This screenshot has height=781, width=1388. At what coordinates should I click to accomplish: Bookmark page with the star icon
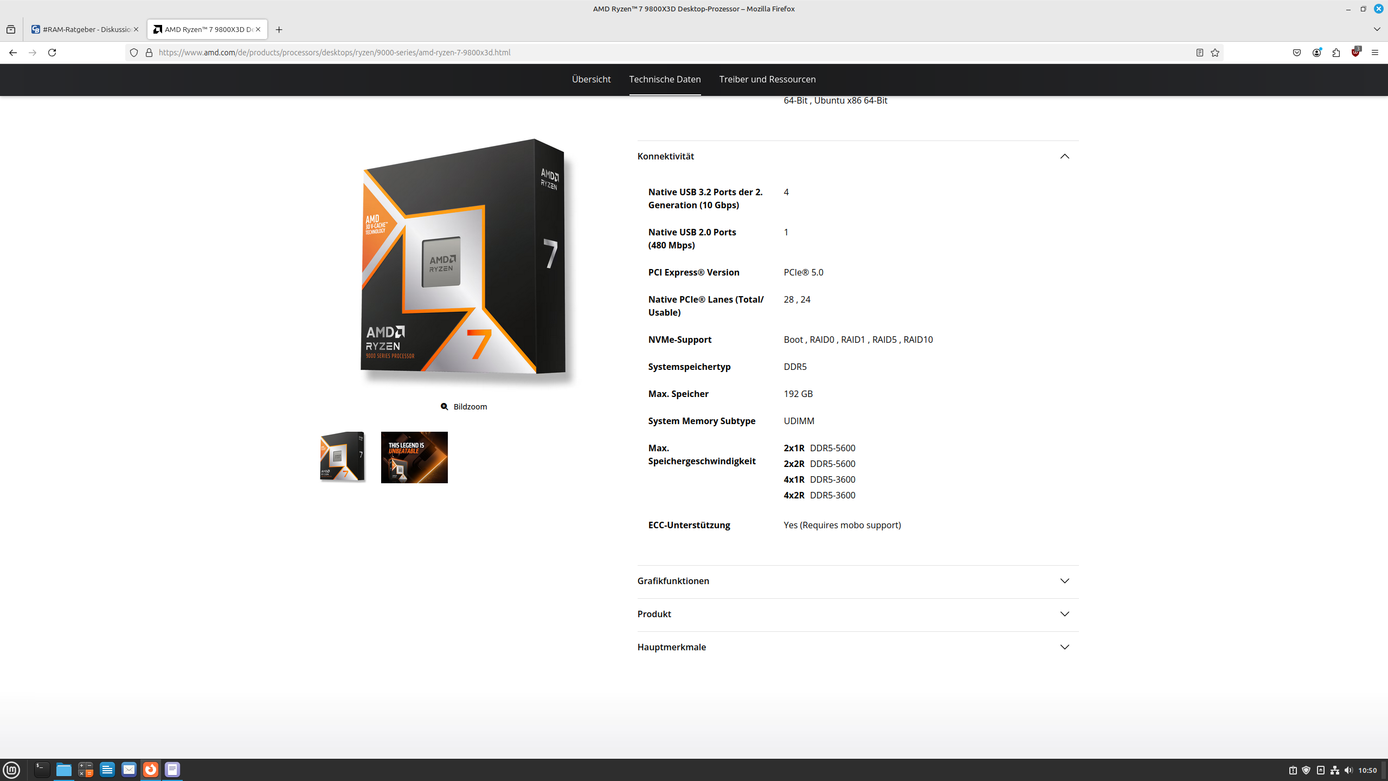point(1215,53)
